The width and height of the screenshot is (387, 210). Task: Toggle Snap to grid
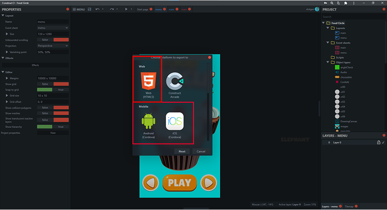click(x=53, y=90)
